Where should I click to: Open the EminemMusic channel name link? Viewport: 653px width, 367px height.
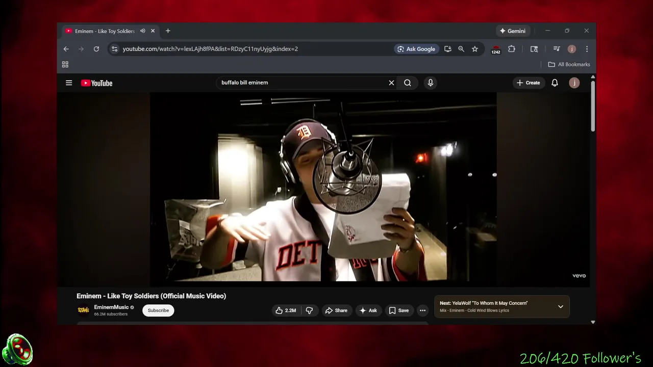(111, 307)
